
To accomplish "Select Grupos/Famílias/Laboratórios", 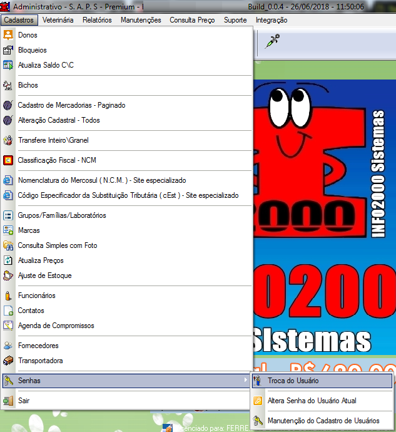I will (x=127, y=215).
